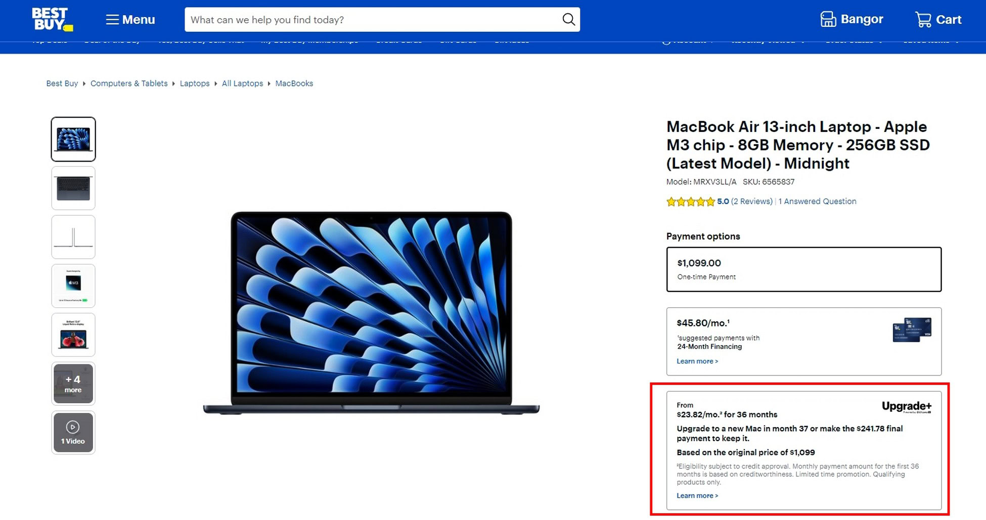Navigate to Laptops breadcrumb

coord(195,83)
